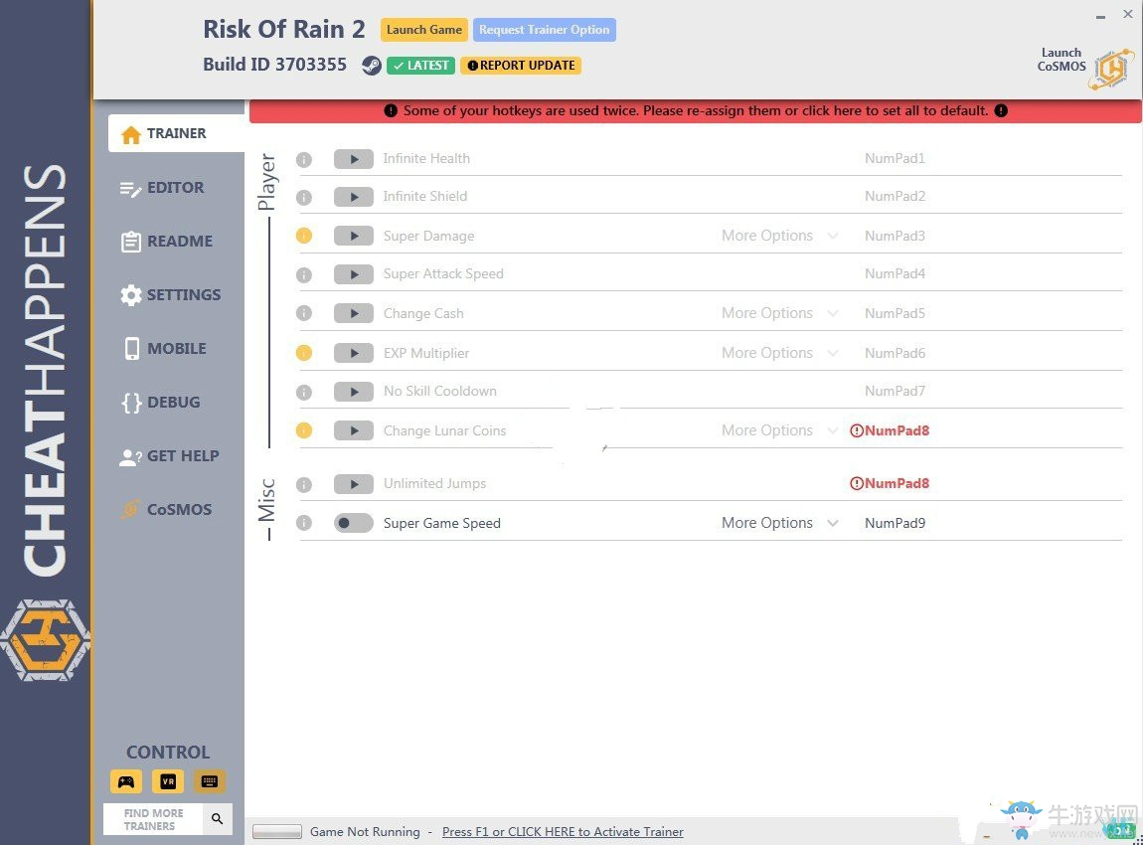This screenshot has width=1143, height=845.
Task: Click the NumPad9 hotkey for Super Game Speed
Action: click(x=895, y=523)
